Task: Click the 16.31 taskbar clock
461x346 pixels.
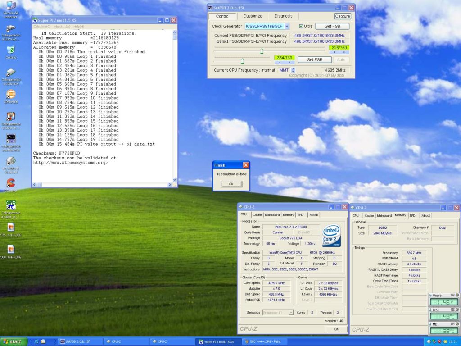Action: [453, 341]
